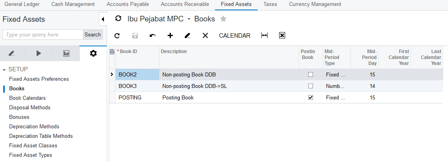Open the Accounts Payable module tab
Image resolution: width=448 pixels, height=162 pixels.
[x=127, y=4]
